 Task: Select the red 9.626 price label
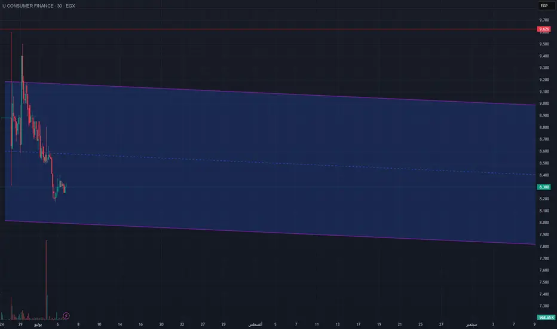point(544,29)
